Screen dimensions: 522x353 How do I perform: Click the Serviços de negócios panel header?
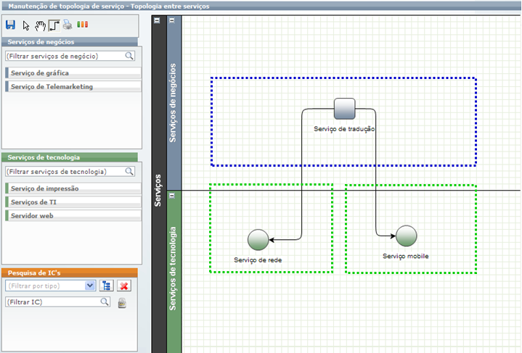(x=70, y=42)
